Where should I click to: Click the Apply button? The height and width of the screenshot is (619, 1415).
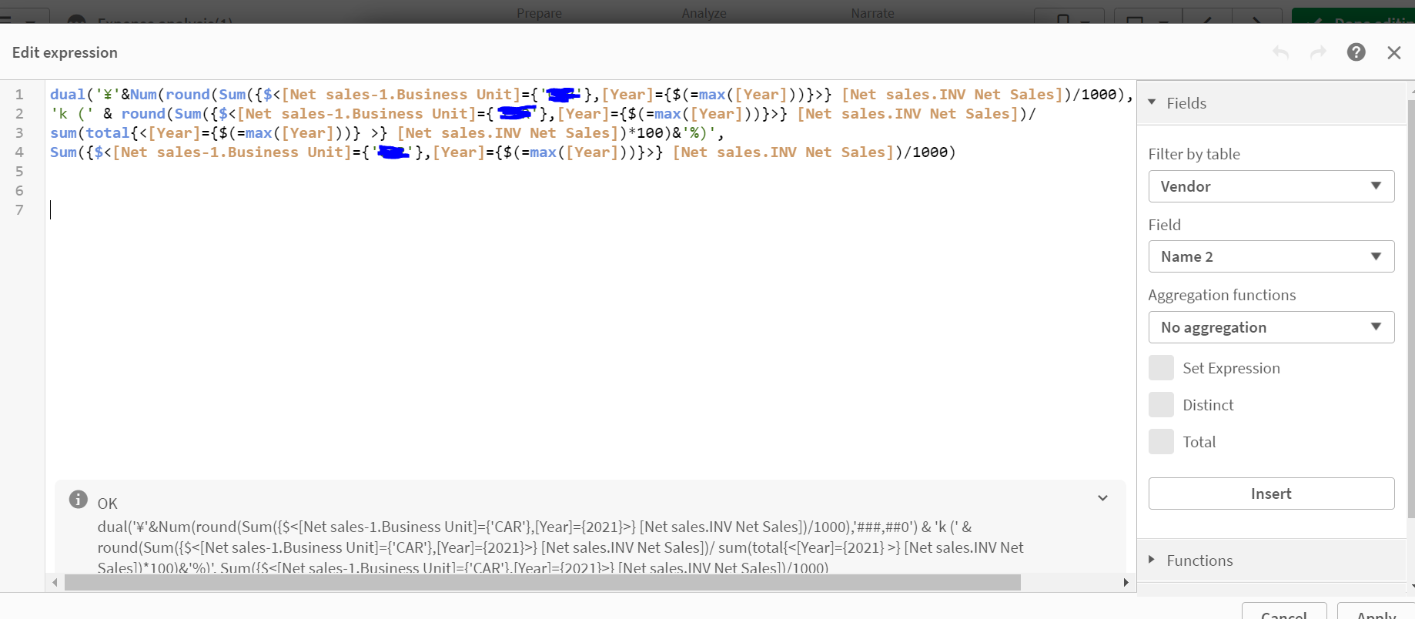[1377, 612]
